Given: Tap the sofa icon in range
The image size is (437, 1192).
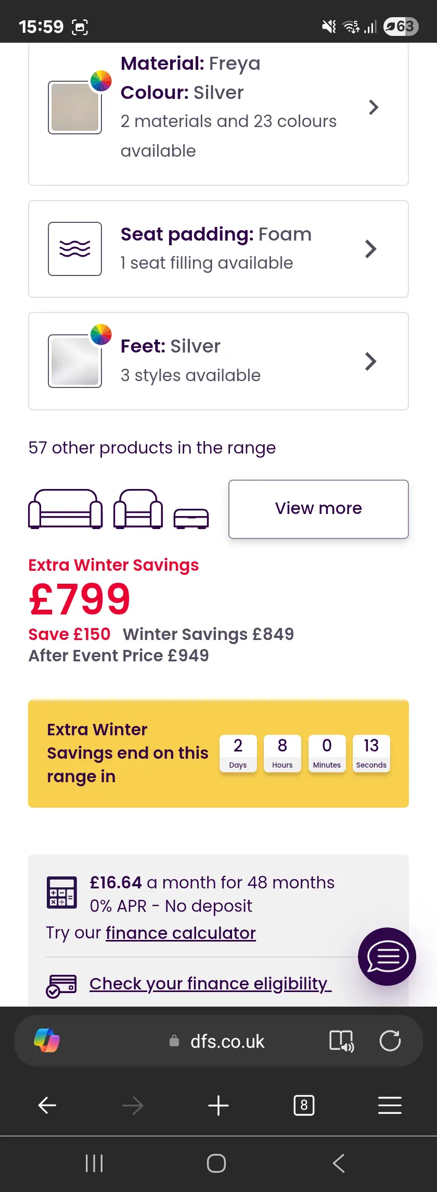Looking at the screenshot, I should pos(66,509).
